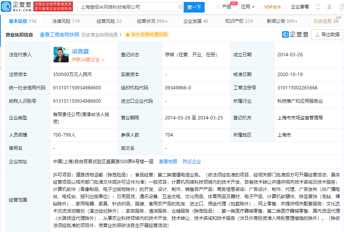Switch to the 经营风险 22 tab
The width and height of the screenshot is (344, 232).
pos(109,21)
